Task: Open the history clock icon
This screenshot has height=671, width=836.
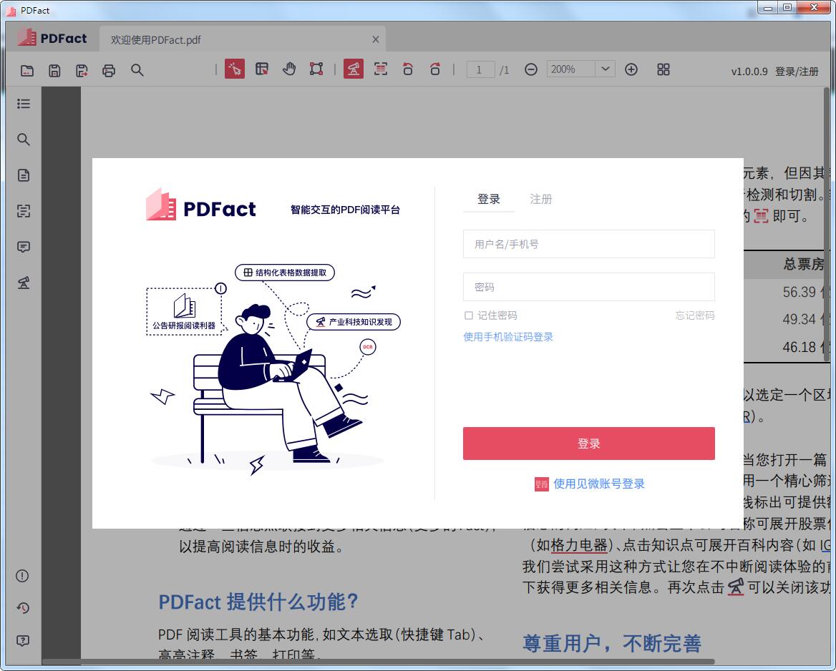Action: (x=22, y=607)
